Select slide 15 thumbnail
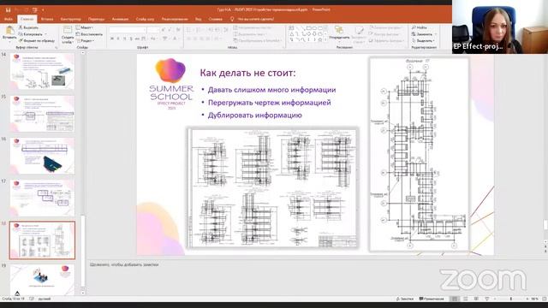This screenshot has height=308, width=548. pos(42,114)
